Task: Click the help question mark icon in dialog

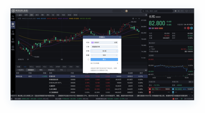Action: pyautogui.click(x=88, y=60)
